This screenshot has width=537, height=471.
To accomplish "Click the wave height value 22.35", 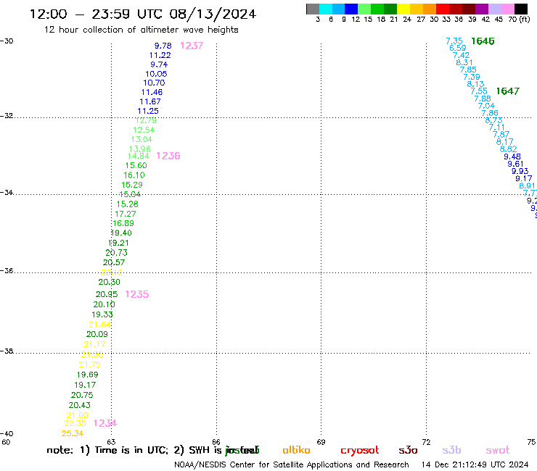I will [x=75, y=423].
